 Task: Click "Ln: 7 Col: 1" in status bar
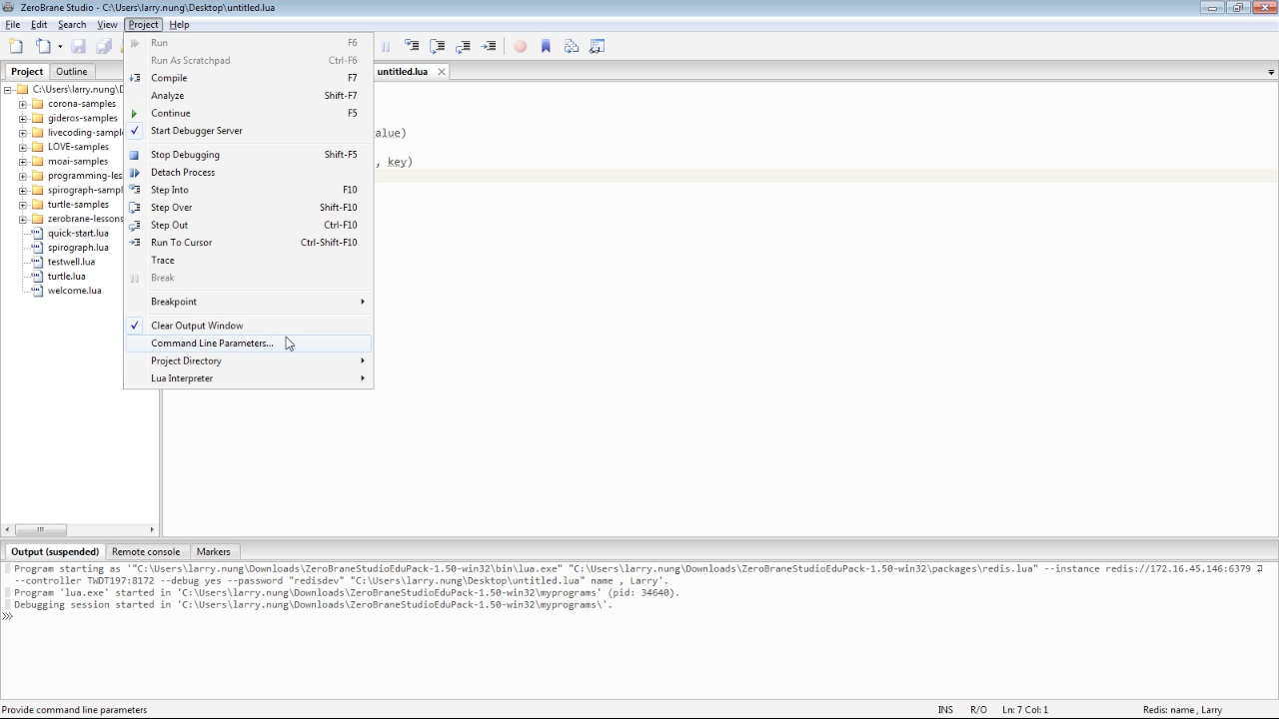(1025, 710)
